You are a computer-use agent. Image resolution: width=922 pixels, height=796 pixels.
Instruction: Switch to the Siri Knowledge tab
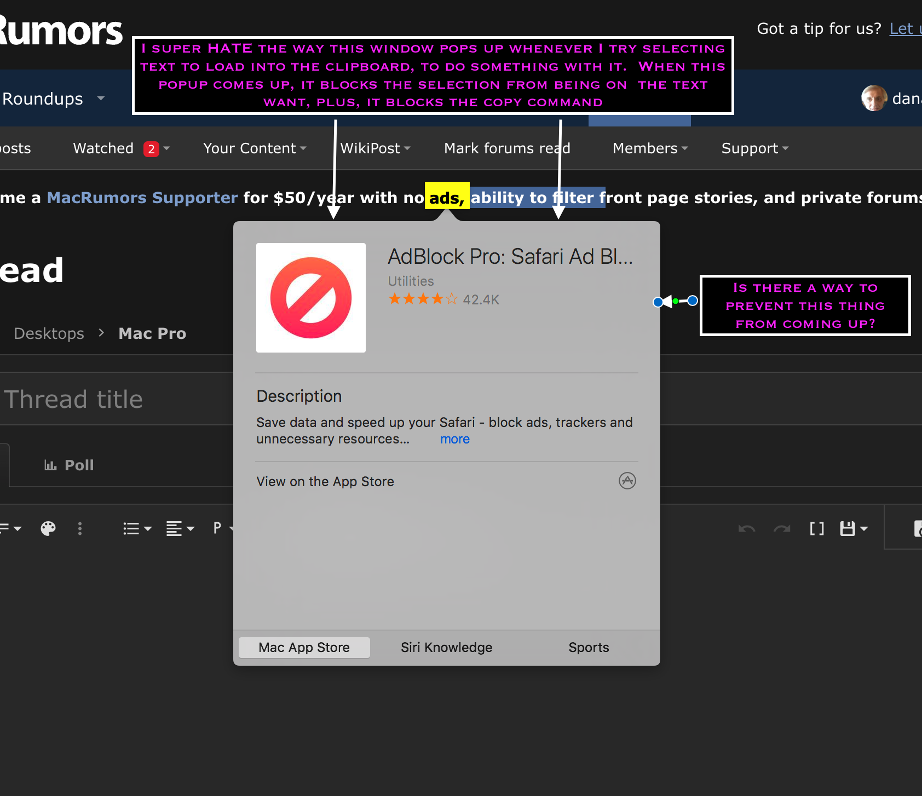coord(447,648)
